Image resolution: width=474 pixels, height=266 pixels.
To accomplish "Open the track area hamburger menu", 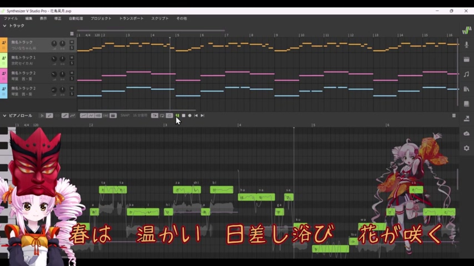I will (72, 34).
